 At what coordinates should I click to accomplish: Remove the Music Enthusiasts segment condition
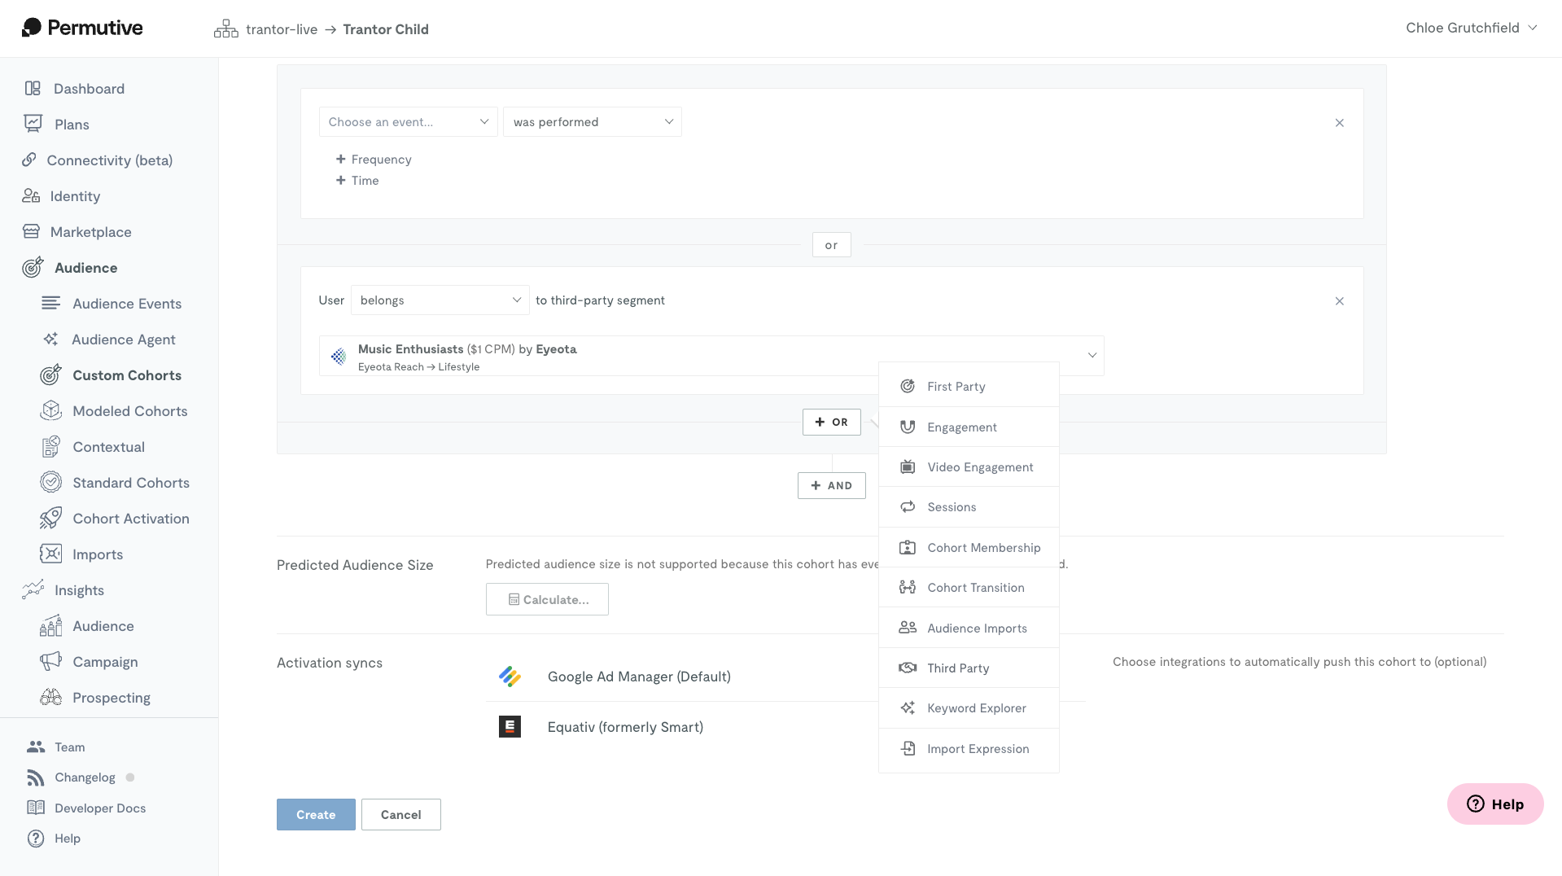click(x=1339, y=300)
